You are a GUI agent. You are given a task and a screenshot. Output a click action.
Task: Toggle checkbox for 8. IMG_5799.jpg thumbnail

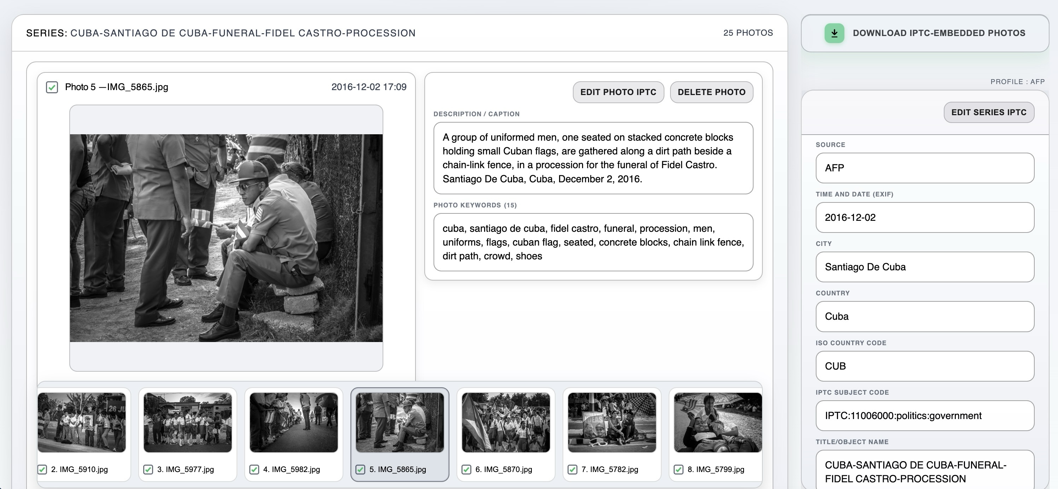click(679, 469)
